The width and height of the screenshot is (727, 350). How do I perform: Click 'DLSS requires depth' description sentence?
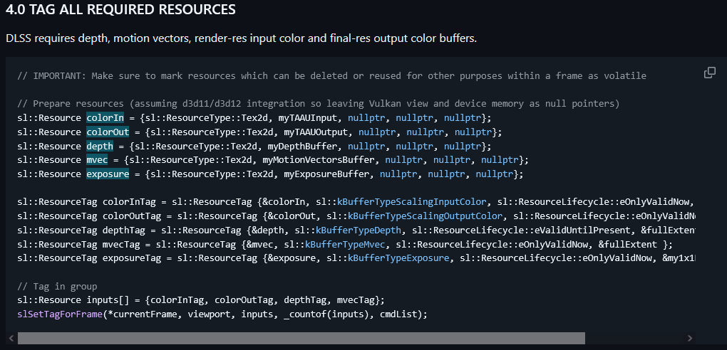[241, 38]
